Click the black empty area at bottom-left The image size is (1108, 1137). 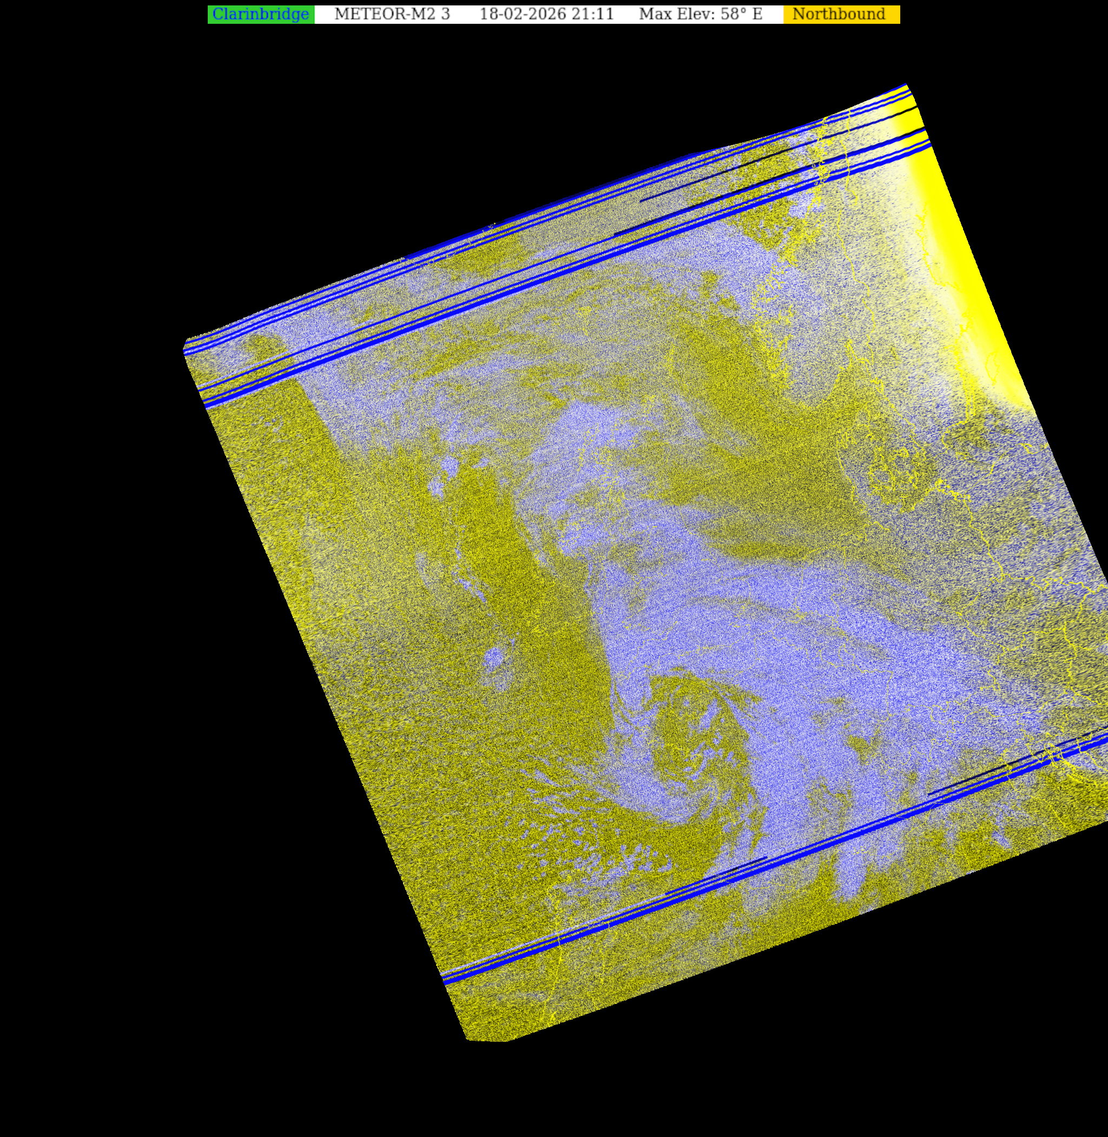click(175, 931)
